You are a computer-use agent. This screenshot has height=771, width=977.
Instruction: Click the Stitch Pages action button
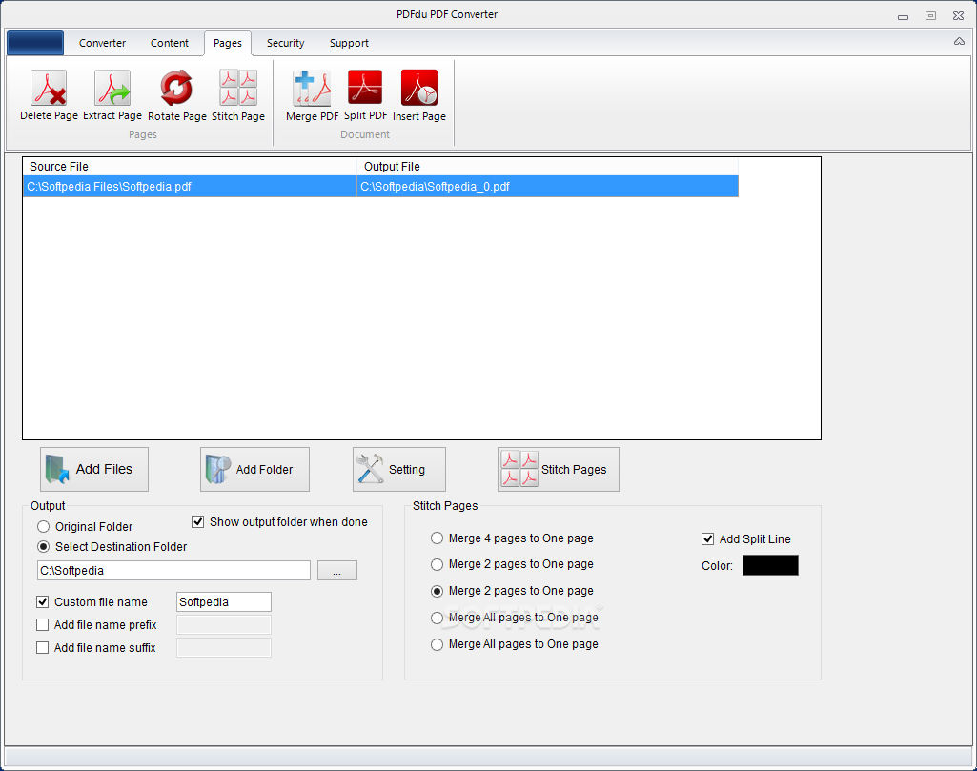(x=559, y=469)
